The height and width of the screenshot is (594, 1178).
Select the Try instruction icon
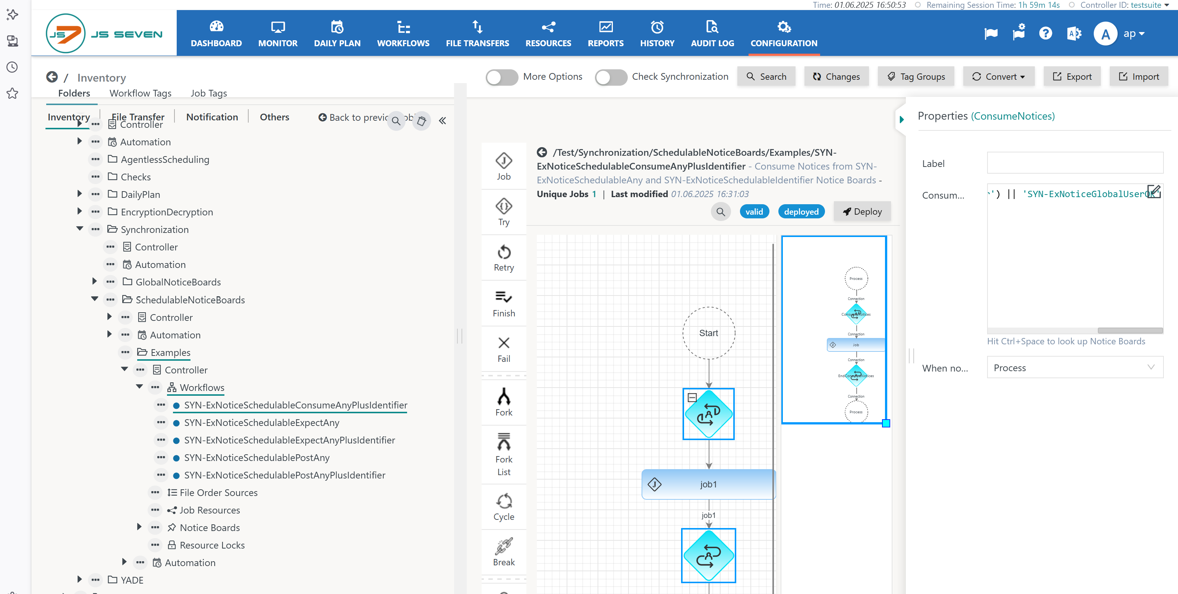(x=504, y=206)
